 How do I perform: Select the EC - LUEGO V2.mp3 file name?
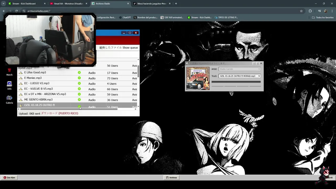pos(37,83)
